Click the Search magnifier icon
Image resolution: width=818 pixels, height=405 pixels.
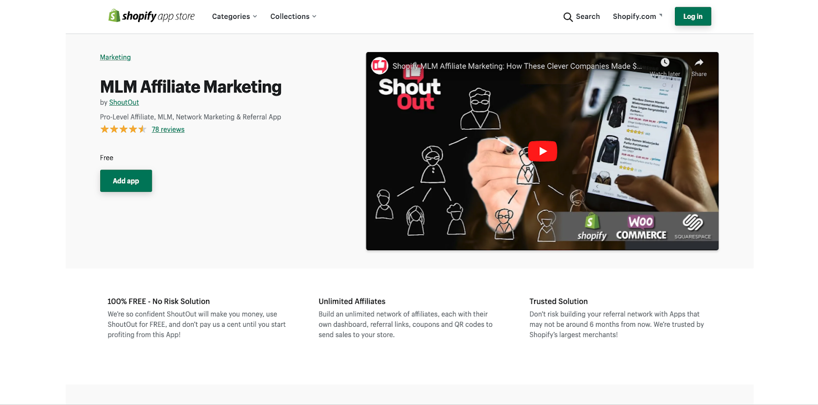click(x=567, y=17)
